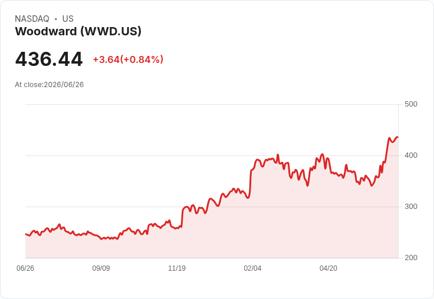Click the NASDAQ exchange label

pyautogui.click(x=32, y=19)
